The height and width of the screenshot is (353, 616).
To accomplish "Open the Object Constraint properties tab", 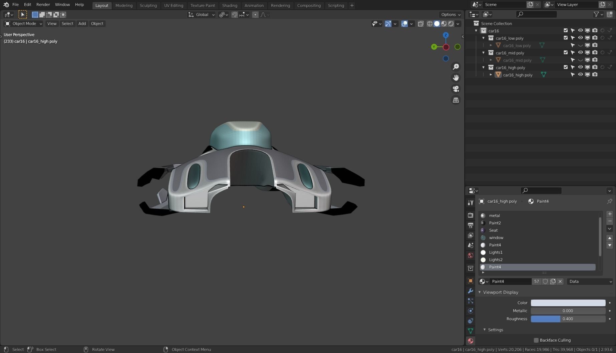I will click(471, 321).
